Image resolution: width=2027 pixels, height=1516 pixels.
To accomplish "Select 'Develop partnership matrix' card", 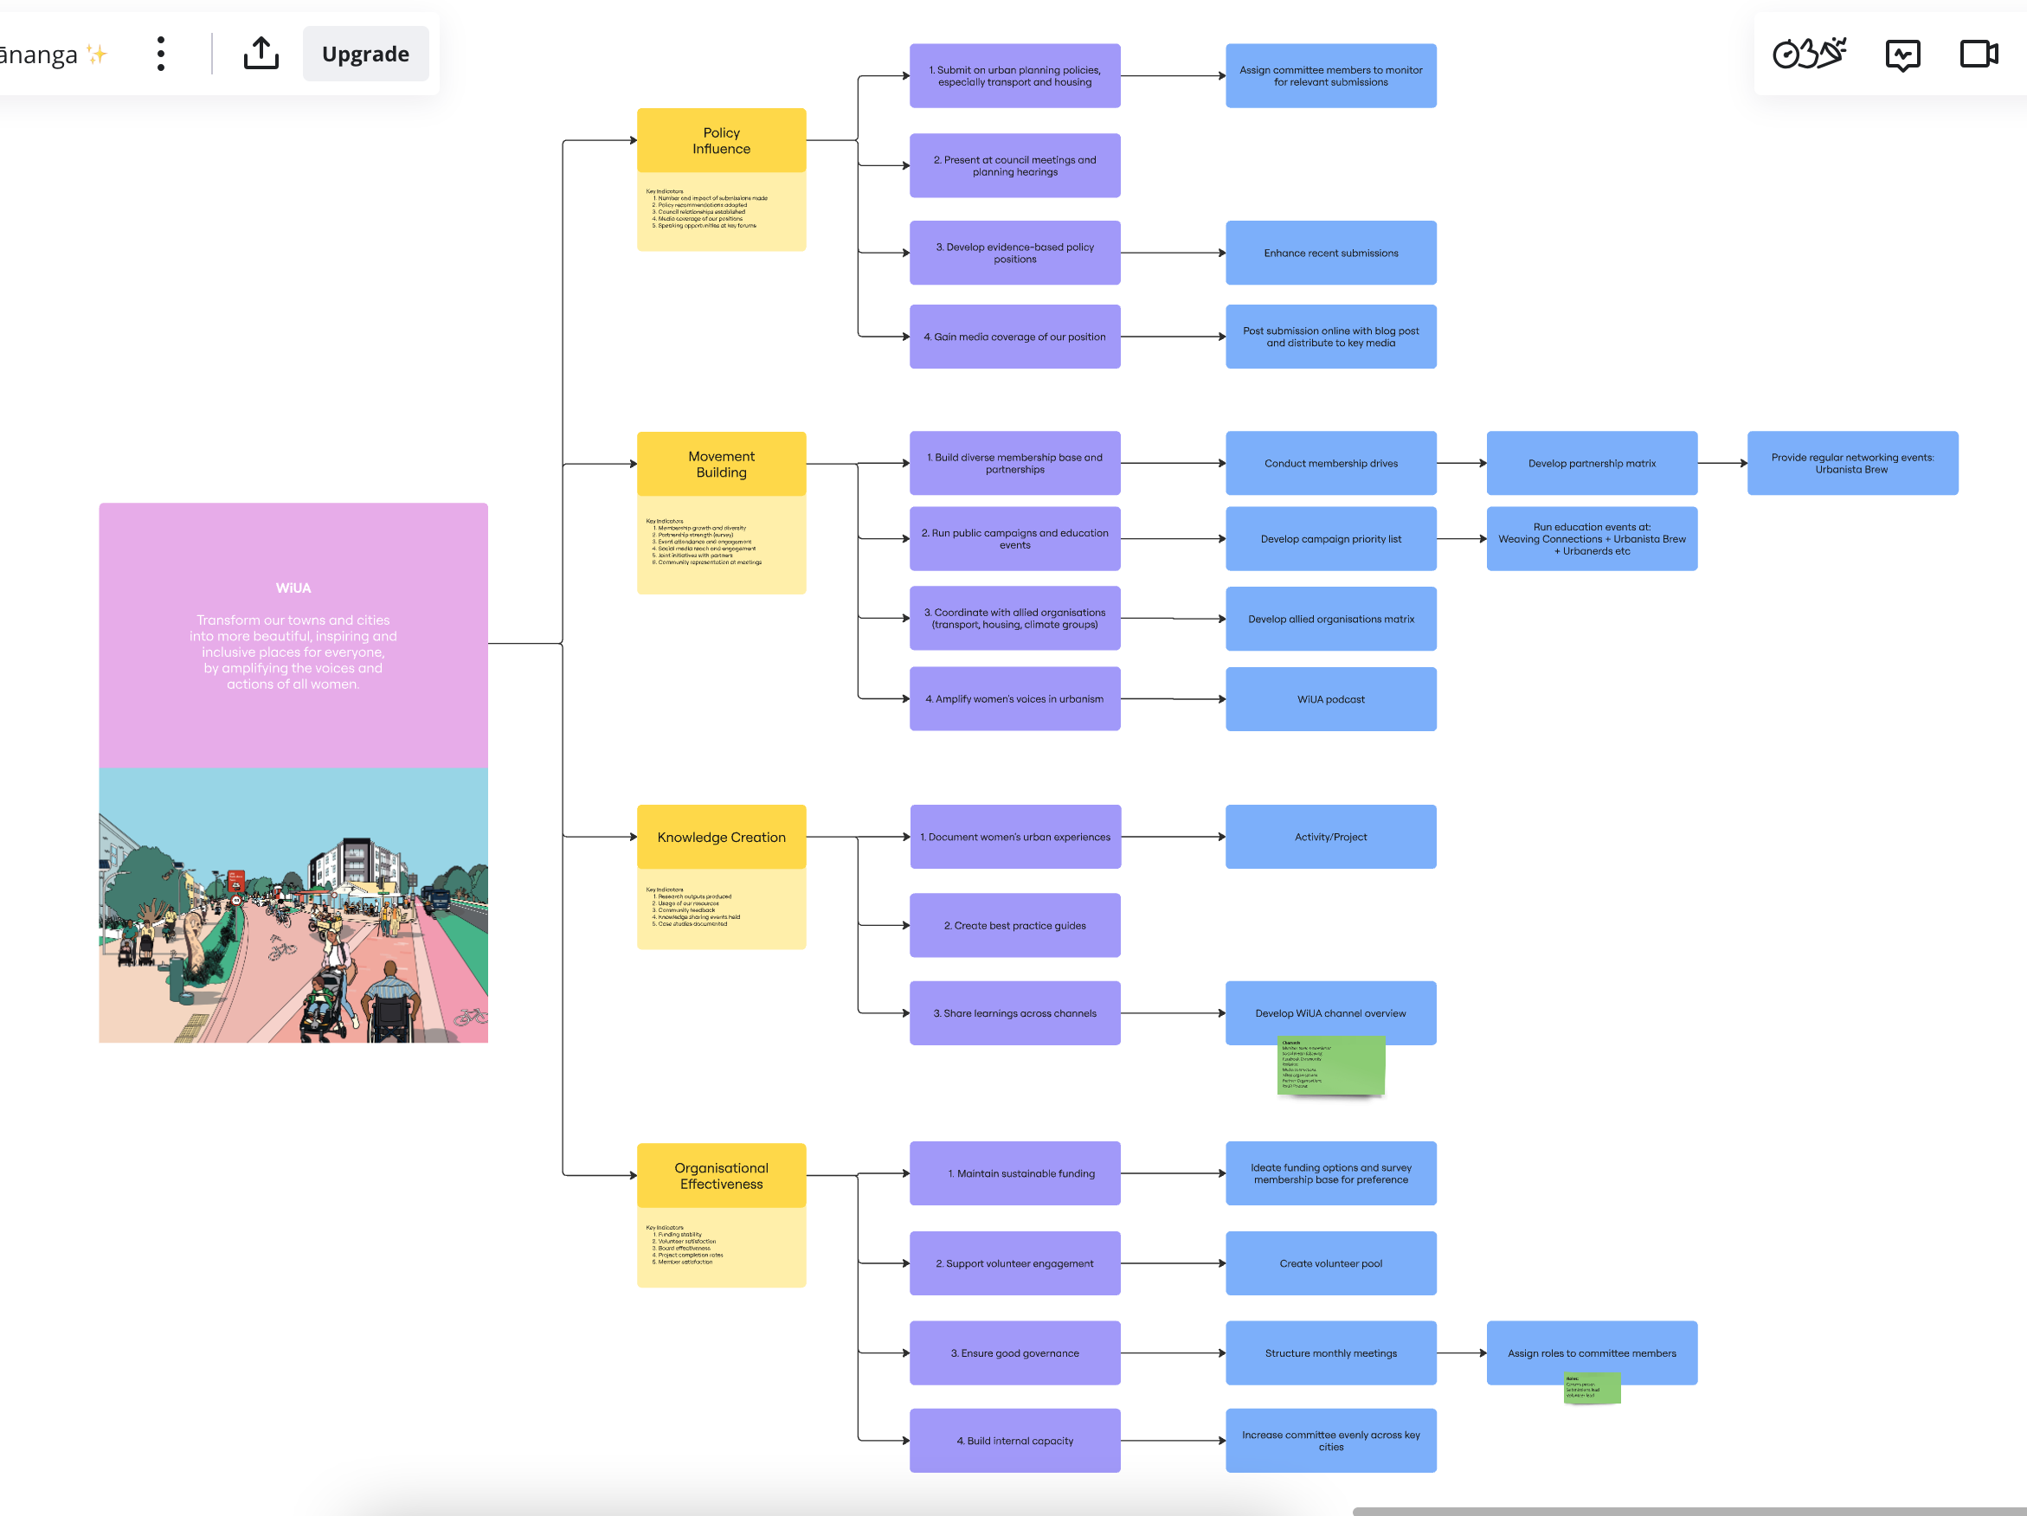I will [1592, 464].
